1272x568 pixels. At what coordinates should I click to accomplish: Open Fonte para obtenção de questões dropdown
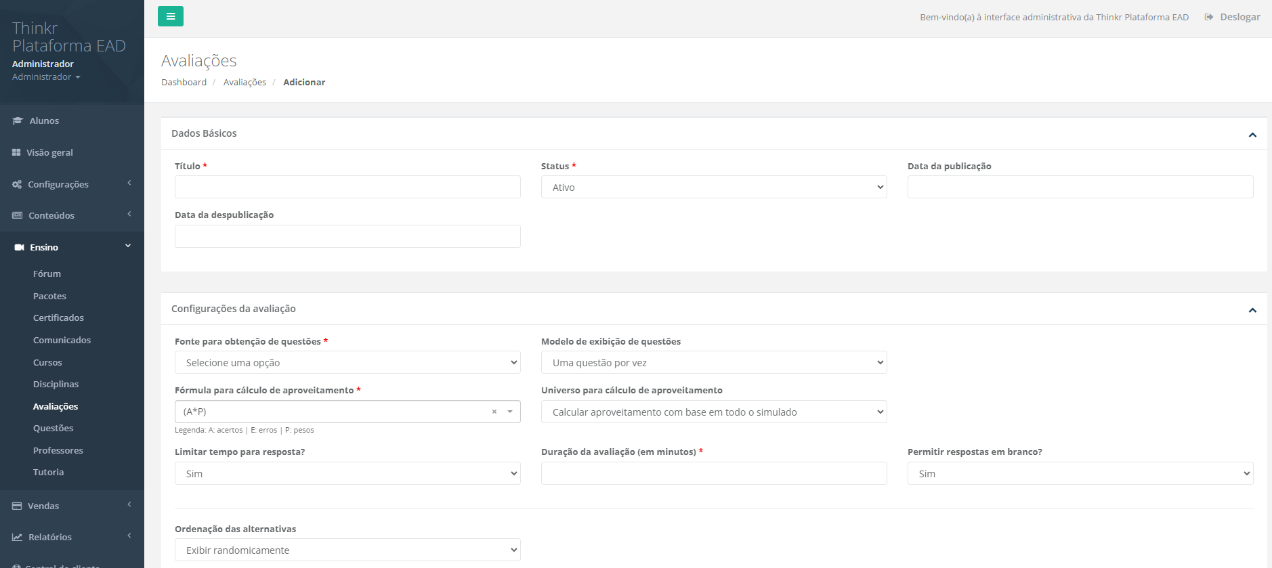click(x=347, y=363)
